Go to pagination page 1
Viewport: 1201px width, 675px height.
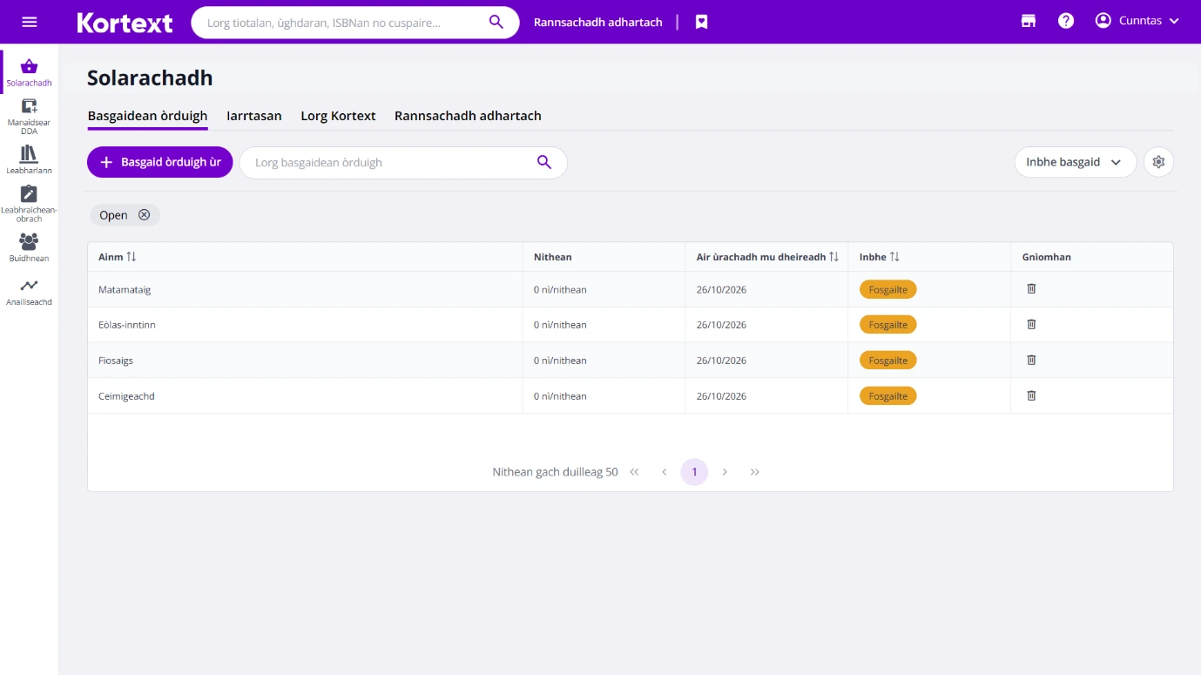click(694, 472)
